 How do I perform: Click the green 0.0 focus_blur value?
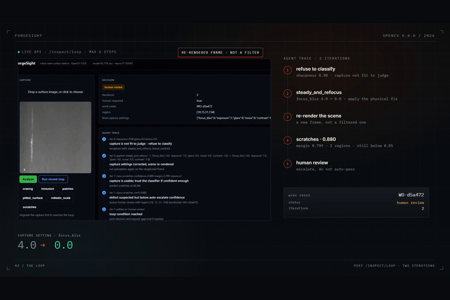64,245
